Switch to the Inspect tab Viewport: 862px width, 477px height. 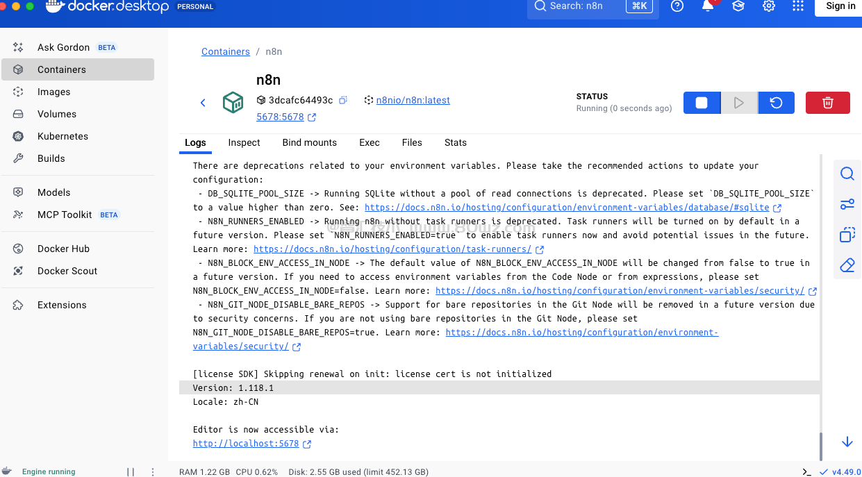pos(244,142)
